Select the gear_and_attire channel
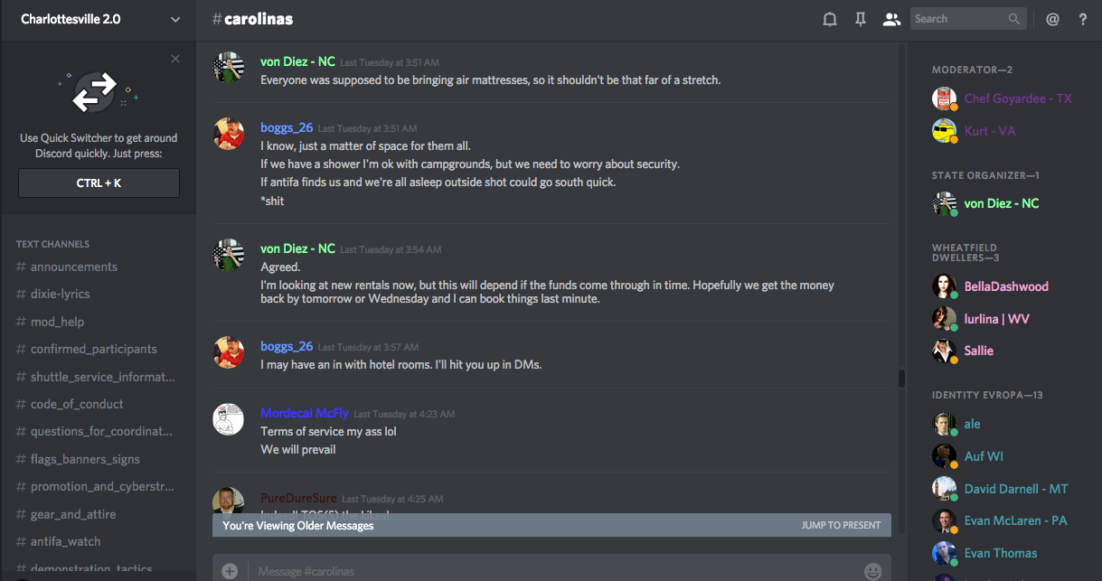The height and width of the screenshot is (581, 1102). (x=73, y=514)
